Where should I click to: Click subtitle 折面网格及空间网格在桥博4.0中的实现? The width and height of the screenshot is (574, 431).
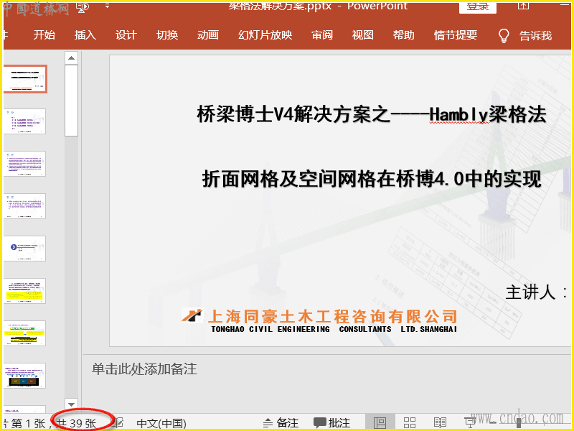tap(372, 179)
